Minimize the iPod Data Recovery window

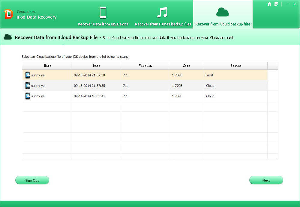click(x=287, y=4)
